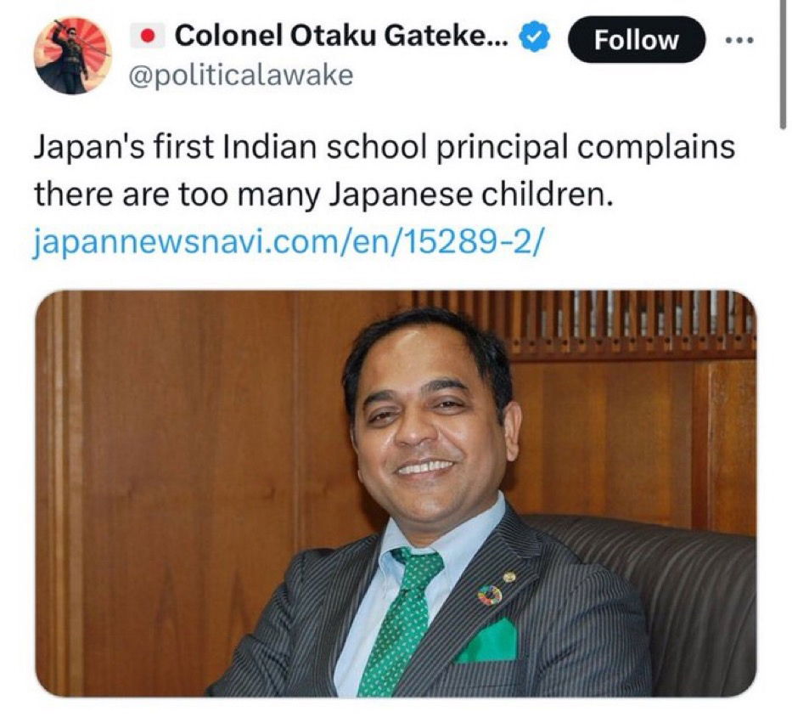Follow the Colonel Otaku account
Screen dimensions: 792x717
click(636, 39)
